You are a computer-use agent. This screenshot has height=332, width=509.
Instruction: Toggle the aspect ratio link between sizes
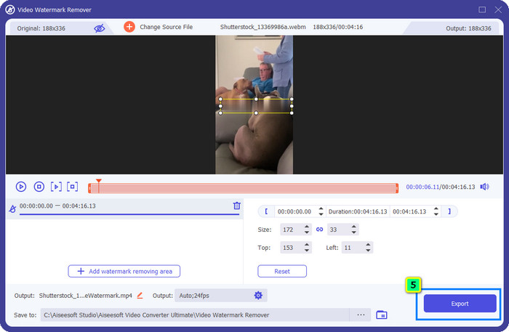tap(318, 229)
